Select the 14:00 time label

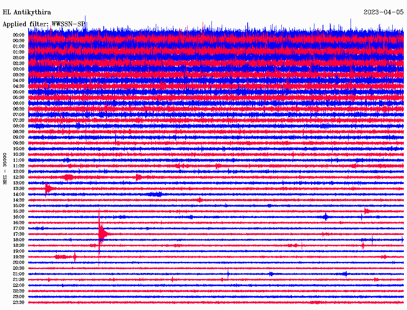point(19,194)
